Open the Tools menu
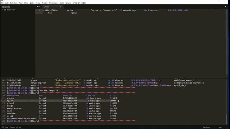 click(38, 3)
